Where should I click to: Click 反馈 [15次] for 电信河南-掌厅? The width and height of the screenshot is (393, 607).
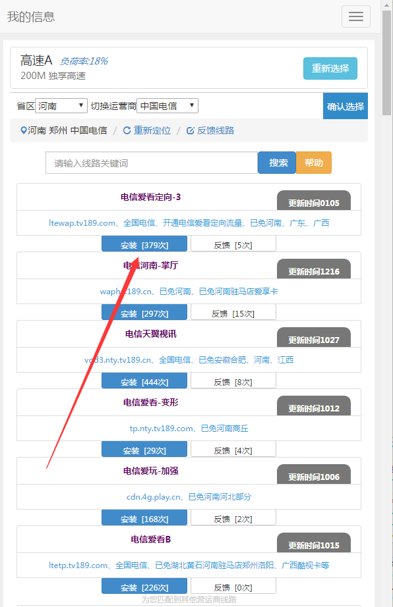point(233,313)
